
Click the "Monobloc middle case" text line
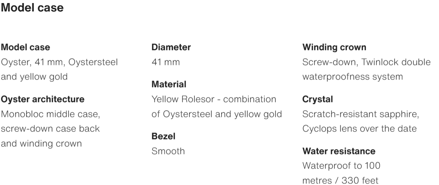coord(51,114)
